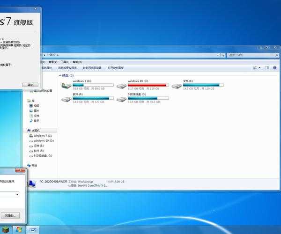Open the SSD系统盘 (G:) drive icon

pyautogui.click(x=121, y=99)
